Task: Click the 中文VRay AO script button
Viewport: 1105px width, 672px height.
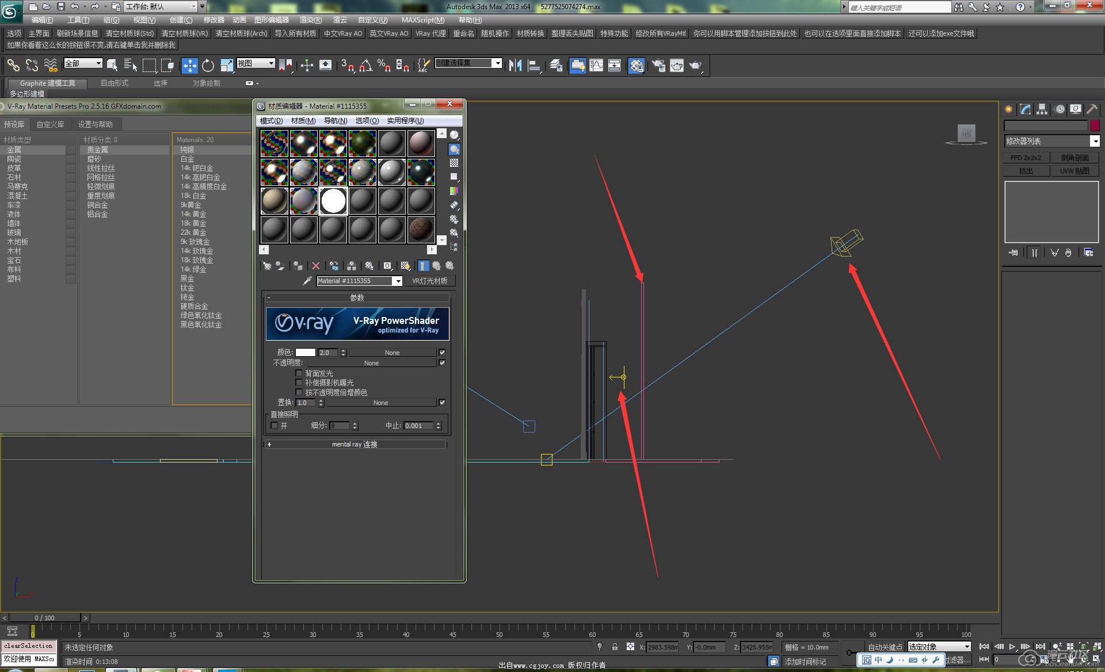Action: point(343,33)
